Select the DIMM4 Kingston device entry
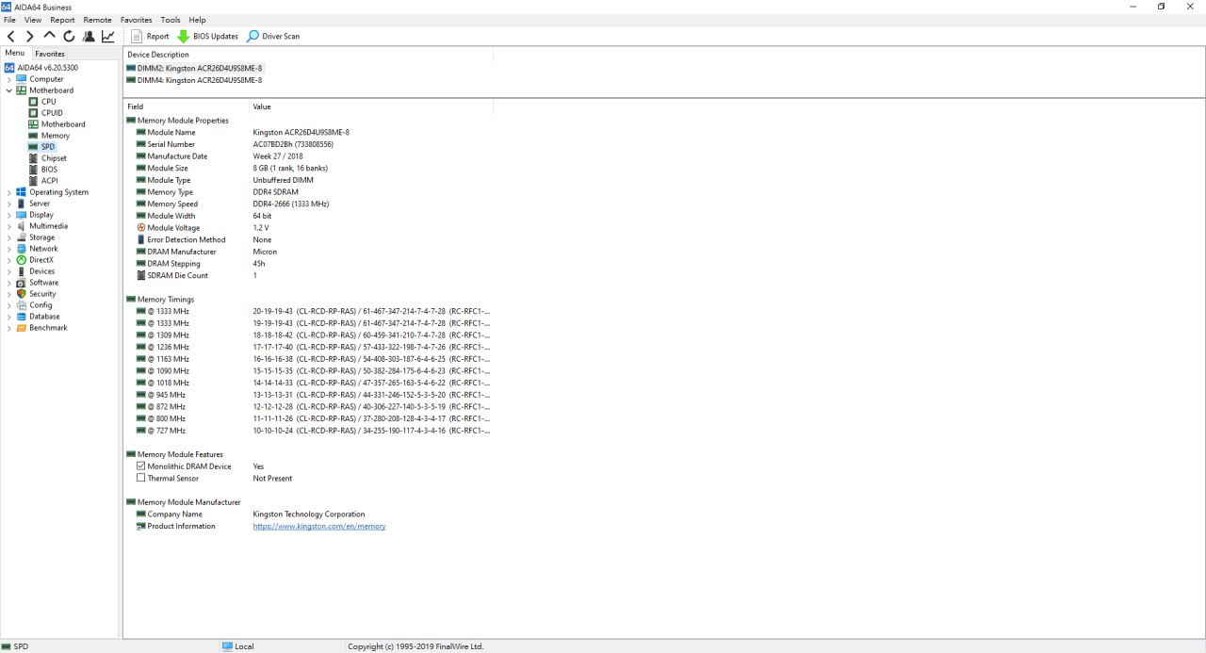 (194, 80)
